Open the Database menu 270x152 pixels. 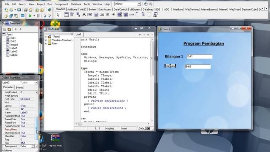pyautogui.click(x=76, y=4)
